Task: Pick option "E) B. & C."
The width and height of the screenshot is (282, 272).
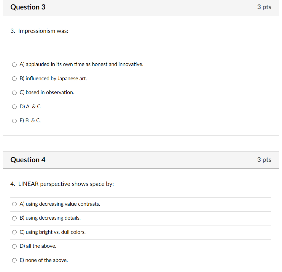Action: [x=14, y=121]
